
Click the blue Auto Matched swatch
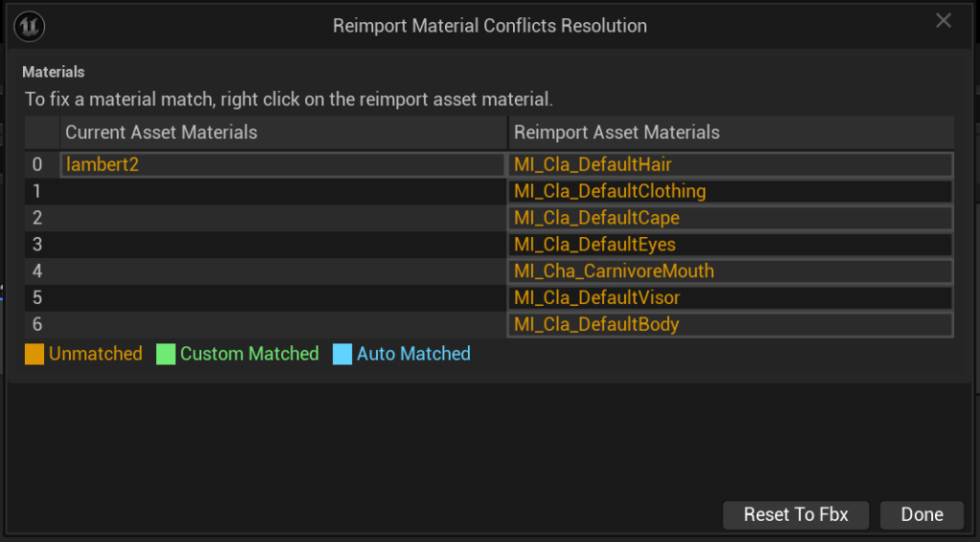(x=343, y=354)
